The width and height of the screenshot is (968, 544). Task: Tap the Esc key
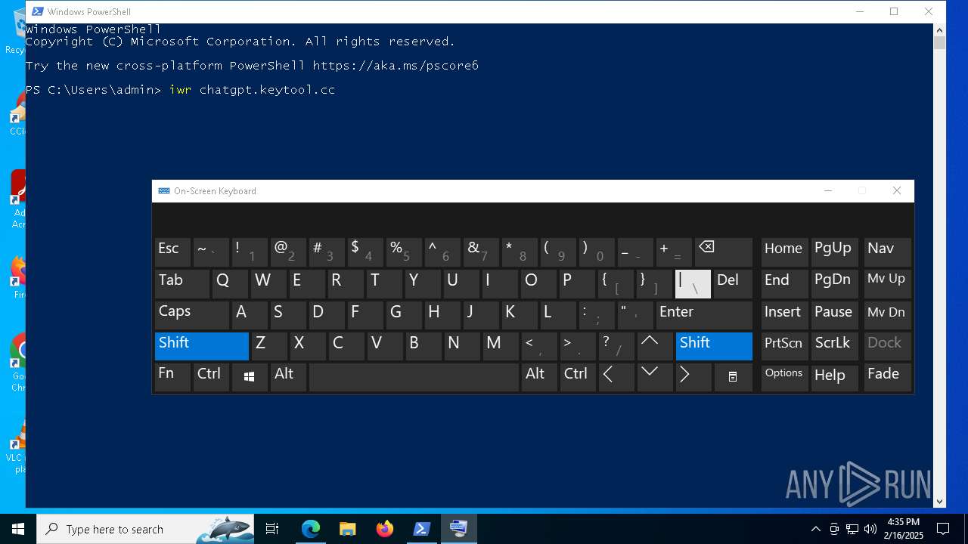(x=172, y=252)
